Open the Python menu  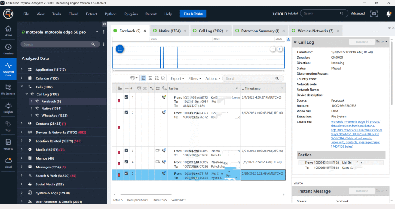(x=111, y=14)
